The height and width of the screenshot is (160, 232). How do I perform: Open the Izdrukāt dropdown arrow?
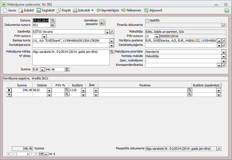[x=92, y=10]
